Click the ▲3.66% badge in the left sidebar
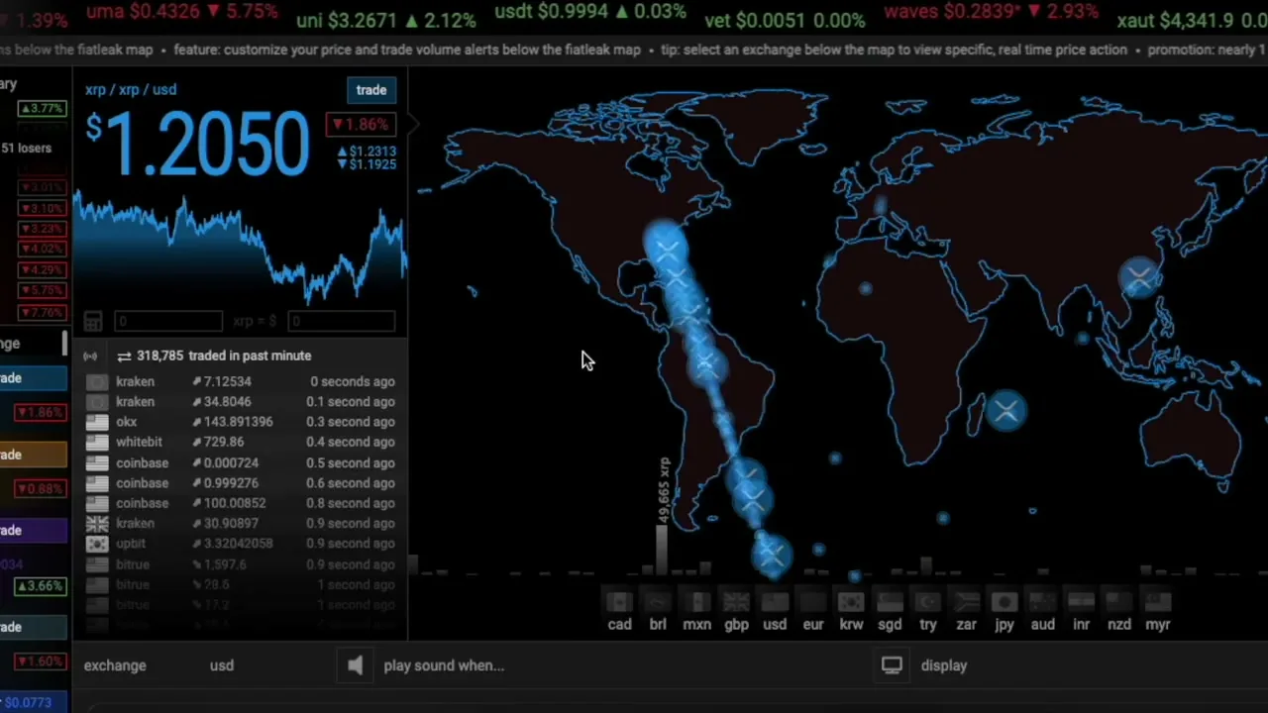Screen dimensions: 1268x713 [42, 586]
